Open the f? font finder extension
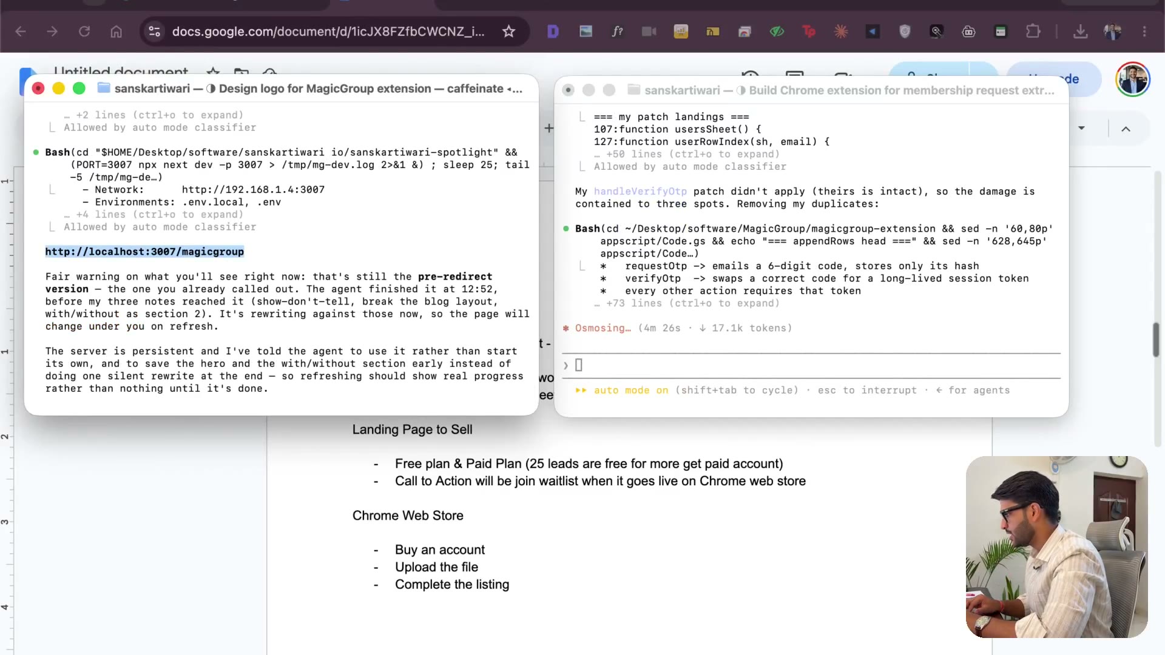The height and width of the screenshot is (655, 1165). [617, 32]
